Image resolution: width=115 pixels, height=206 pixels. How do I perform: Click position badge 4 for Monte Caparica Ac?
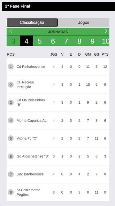[x=11, y=121]
